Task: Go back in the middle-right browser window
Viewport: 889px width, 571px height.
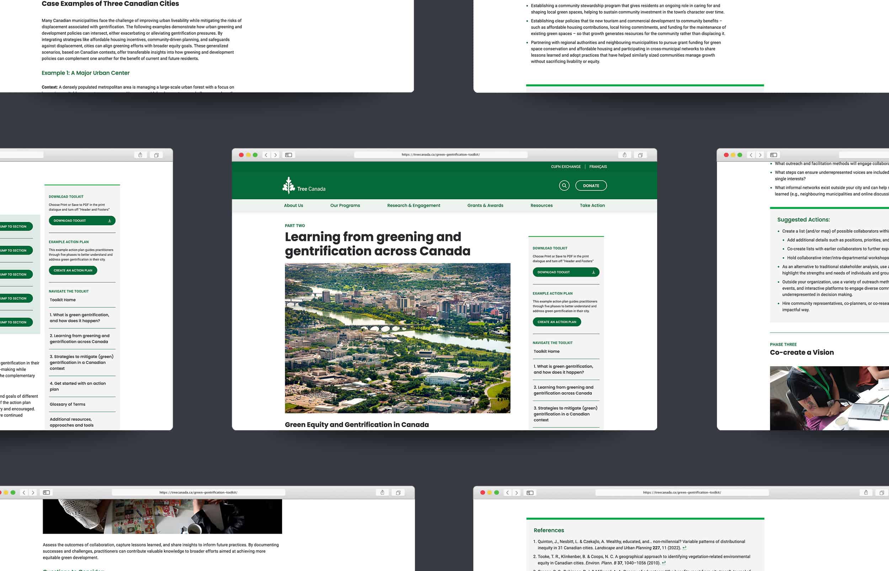Action: [751, 155]
